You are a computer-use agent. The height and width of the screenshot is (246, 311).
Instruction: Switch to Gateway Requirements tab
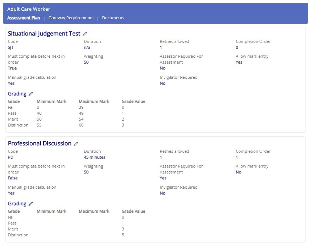71,18
